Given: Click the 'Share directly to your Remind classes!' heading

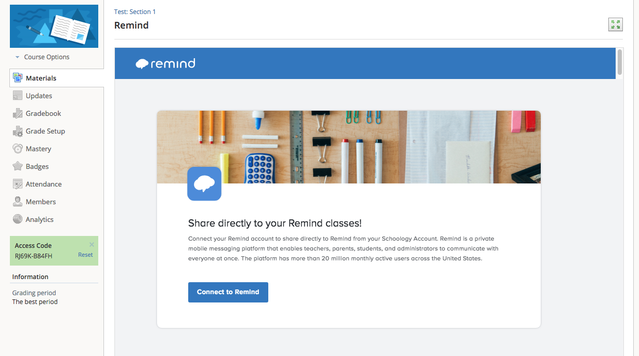Looking at the screenshot, I should 275,223.
